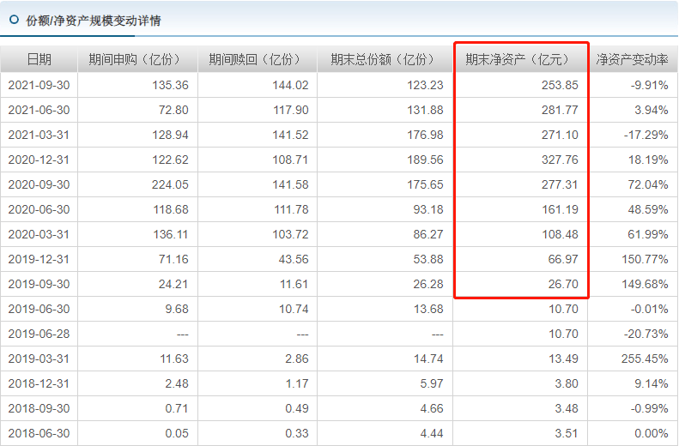Image resolution: width=679 pixels, height=446 pixels.
Task: Select the date cell 2019-09-30
Action: click(x=39, y=284)
